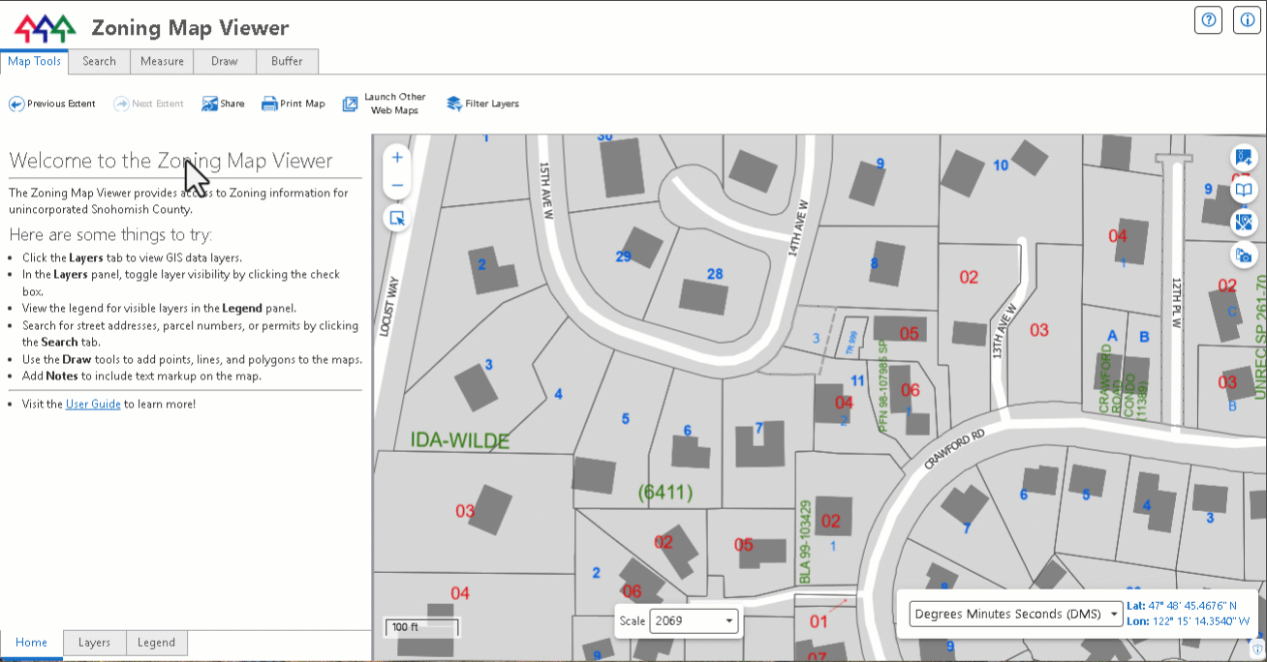Image resolution: width=1267 pixels, height=662 pixels.
Task: Open the info icon in header
Action: [x=1247, y=20]
